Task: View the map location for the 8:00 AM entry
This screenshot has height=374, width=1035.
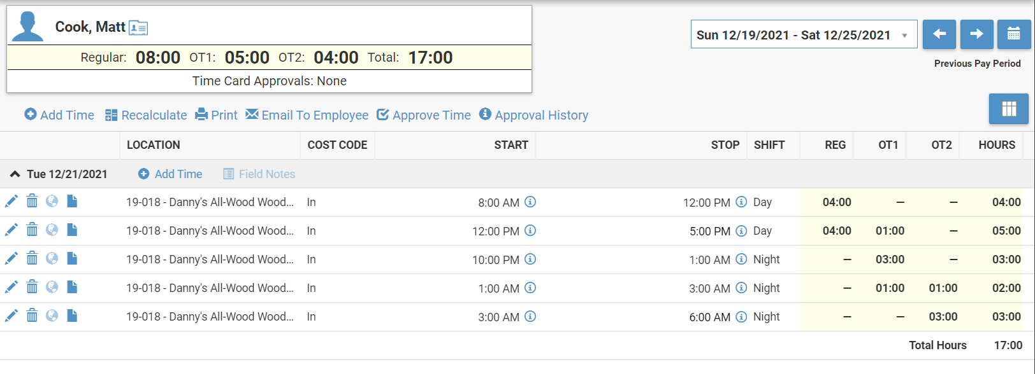Action: click(52, 202)
